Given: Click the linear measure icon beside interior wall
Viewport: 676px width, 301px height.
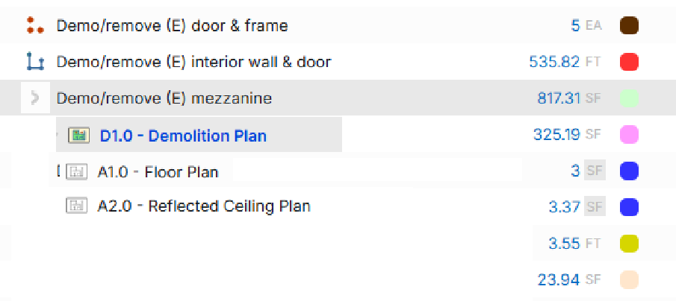Looking at the screenshot, I should pos(33,62).
